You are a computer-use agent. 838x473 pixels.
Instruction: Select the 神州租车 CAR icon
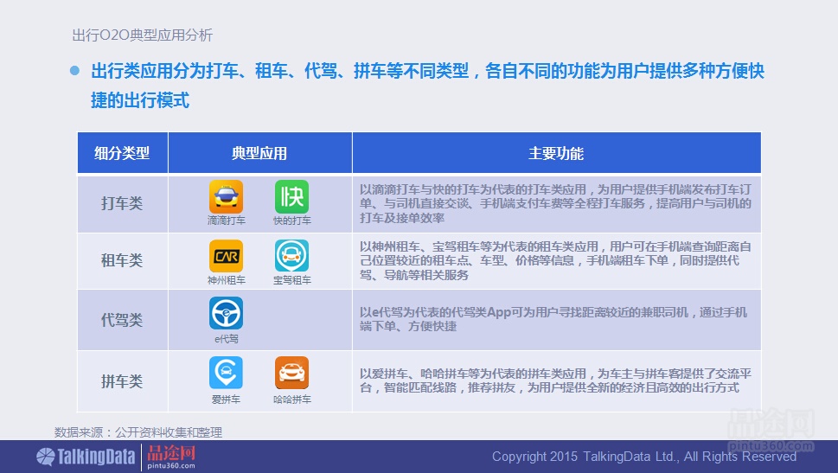click(226, 256)
